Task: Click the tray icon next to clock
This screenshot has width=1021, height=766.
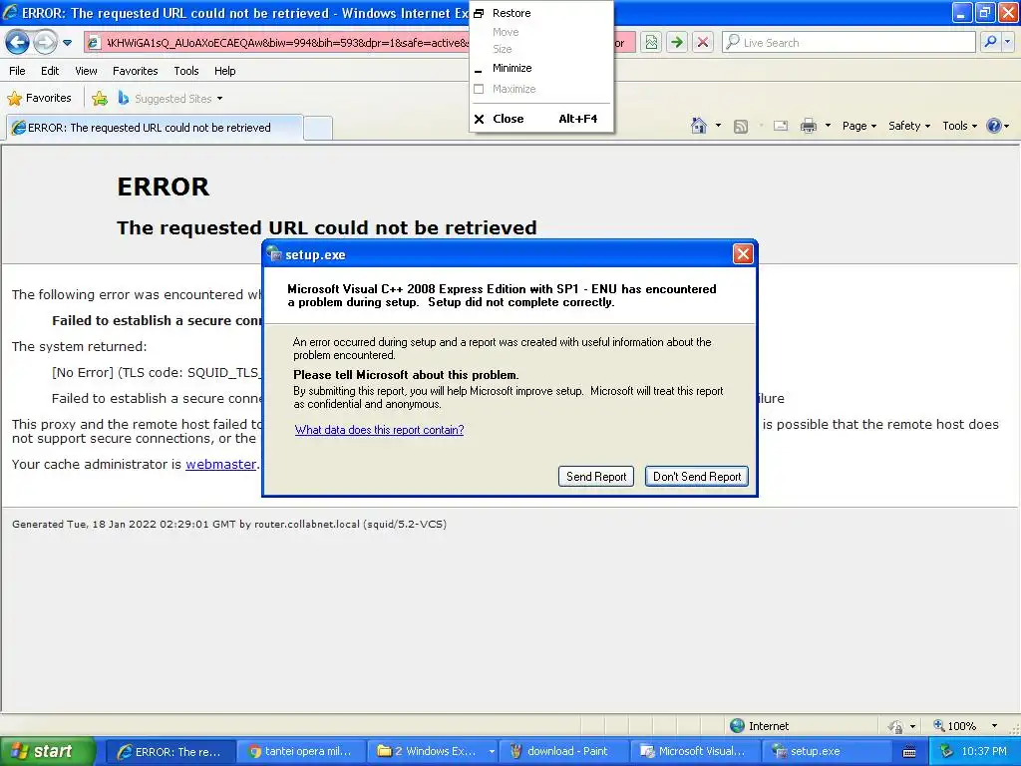Action: [x=947, y=751]
